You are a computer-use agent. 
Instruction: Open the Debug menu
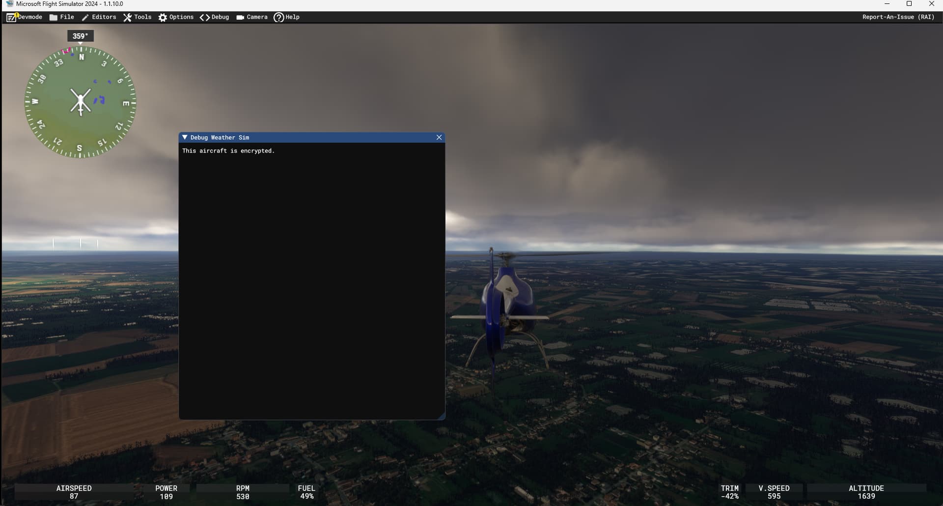pyautogui.click(x=215, y=17)
